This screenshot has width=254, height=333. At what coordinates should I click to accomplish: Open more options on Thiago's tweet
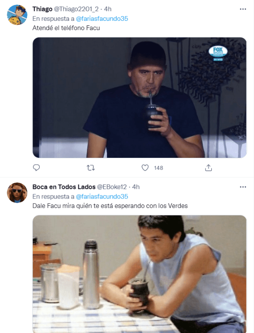[243, 9]
